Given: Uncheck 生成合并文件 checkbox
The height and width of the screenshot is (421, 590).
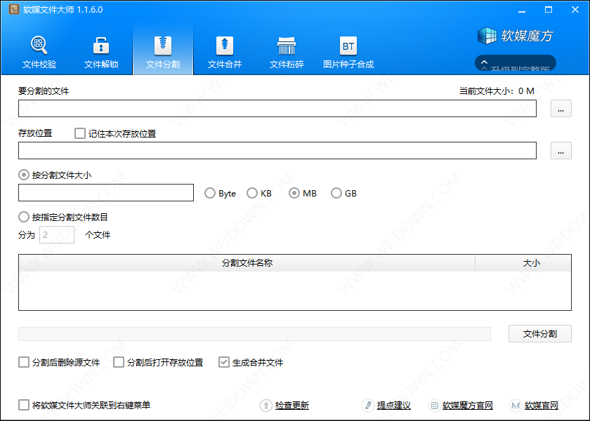Looking at the screenshot, I should tap(224, 362).
